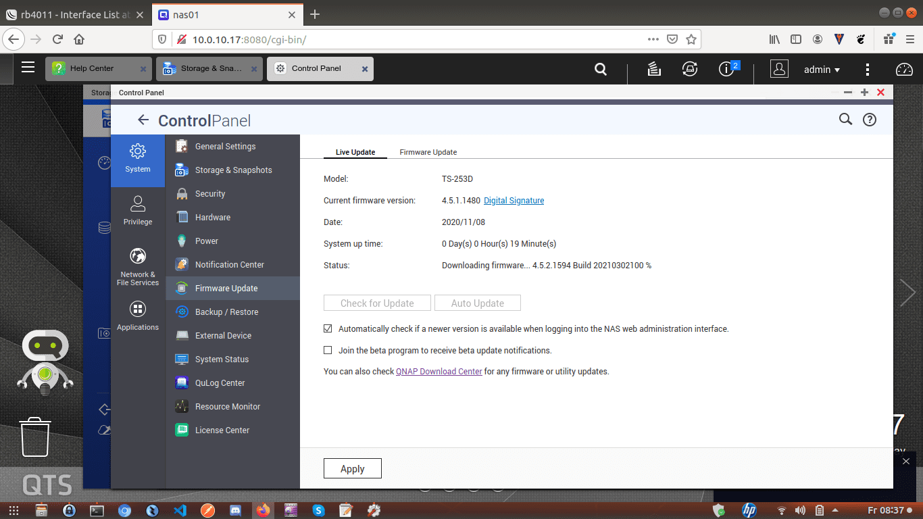Image resolution: width=923 pixels, height=519 pixels.
Task: Open the external devices icon in QTS bar
Action: [x=689, y=68]
